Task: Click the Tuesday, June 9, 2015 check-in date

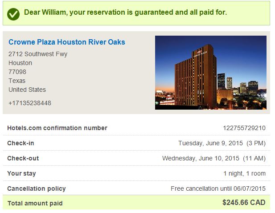Action: coord(222,143)
